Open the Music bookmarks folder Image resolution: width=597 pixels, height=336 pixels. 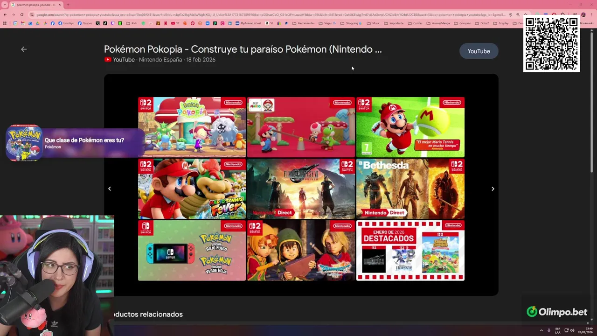[373, 23]
